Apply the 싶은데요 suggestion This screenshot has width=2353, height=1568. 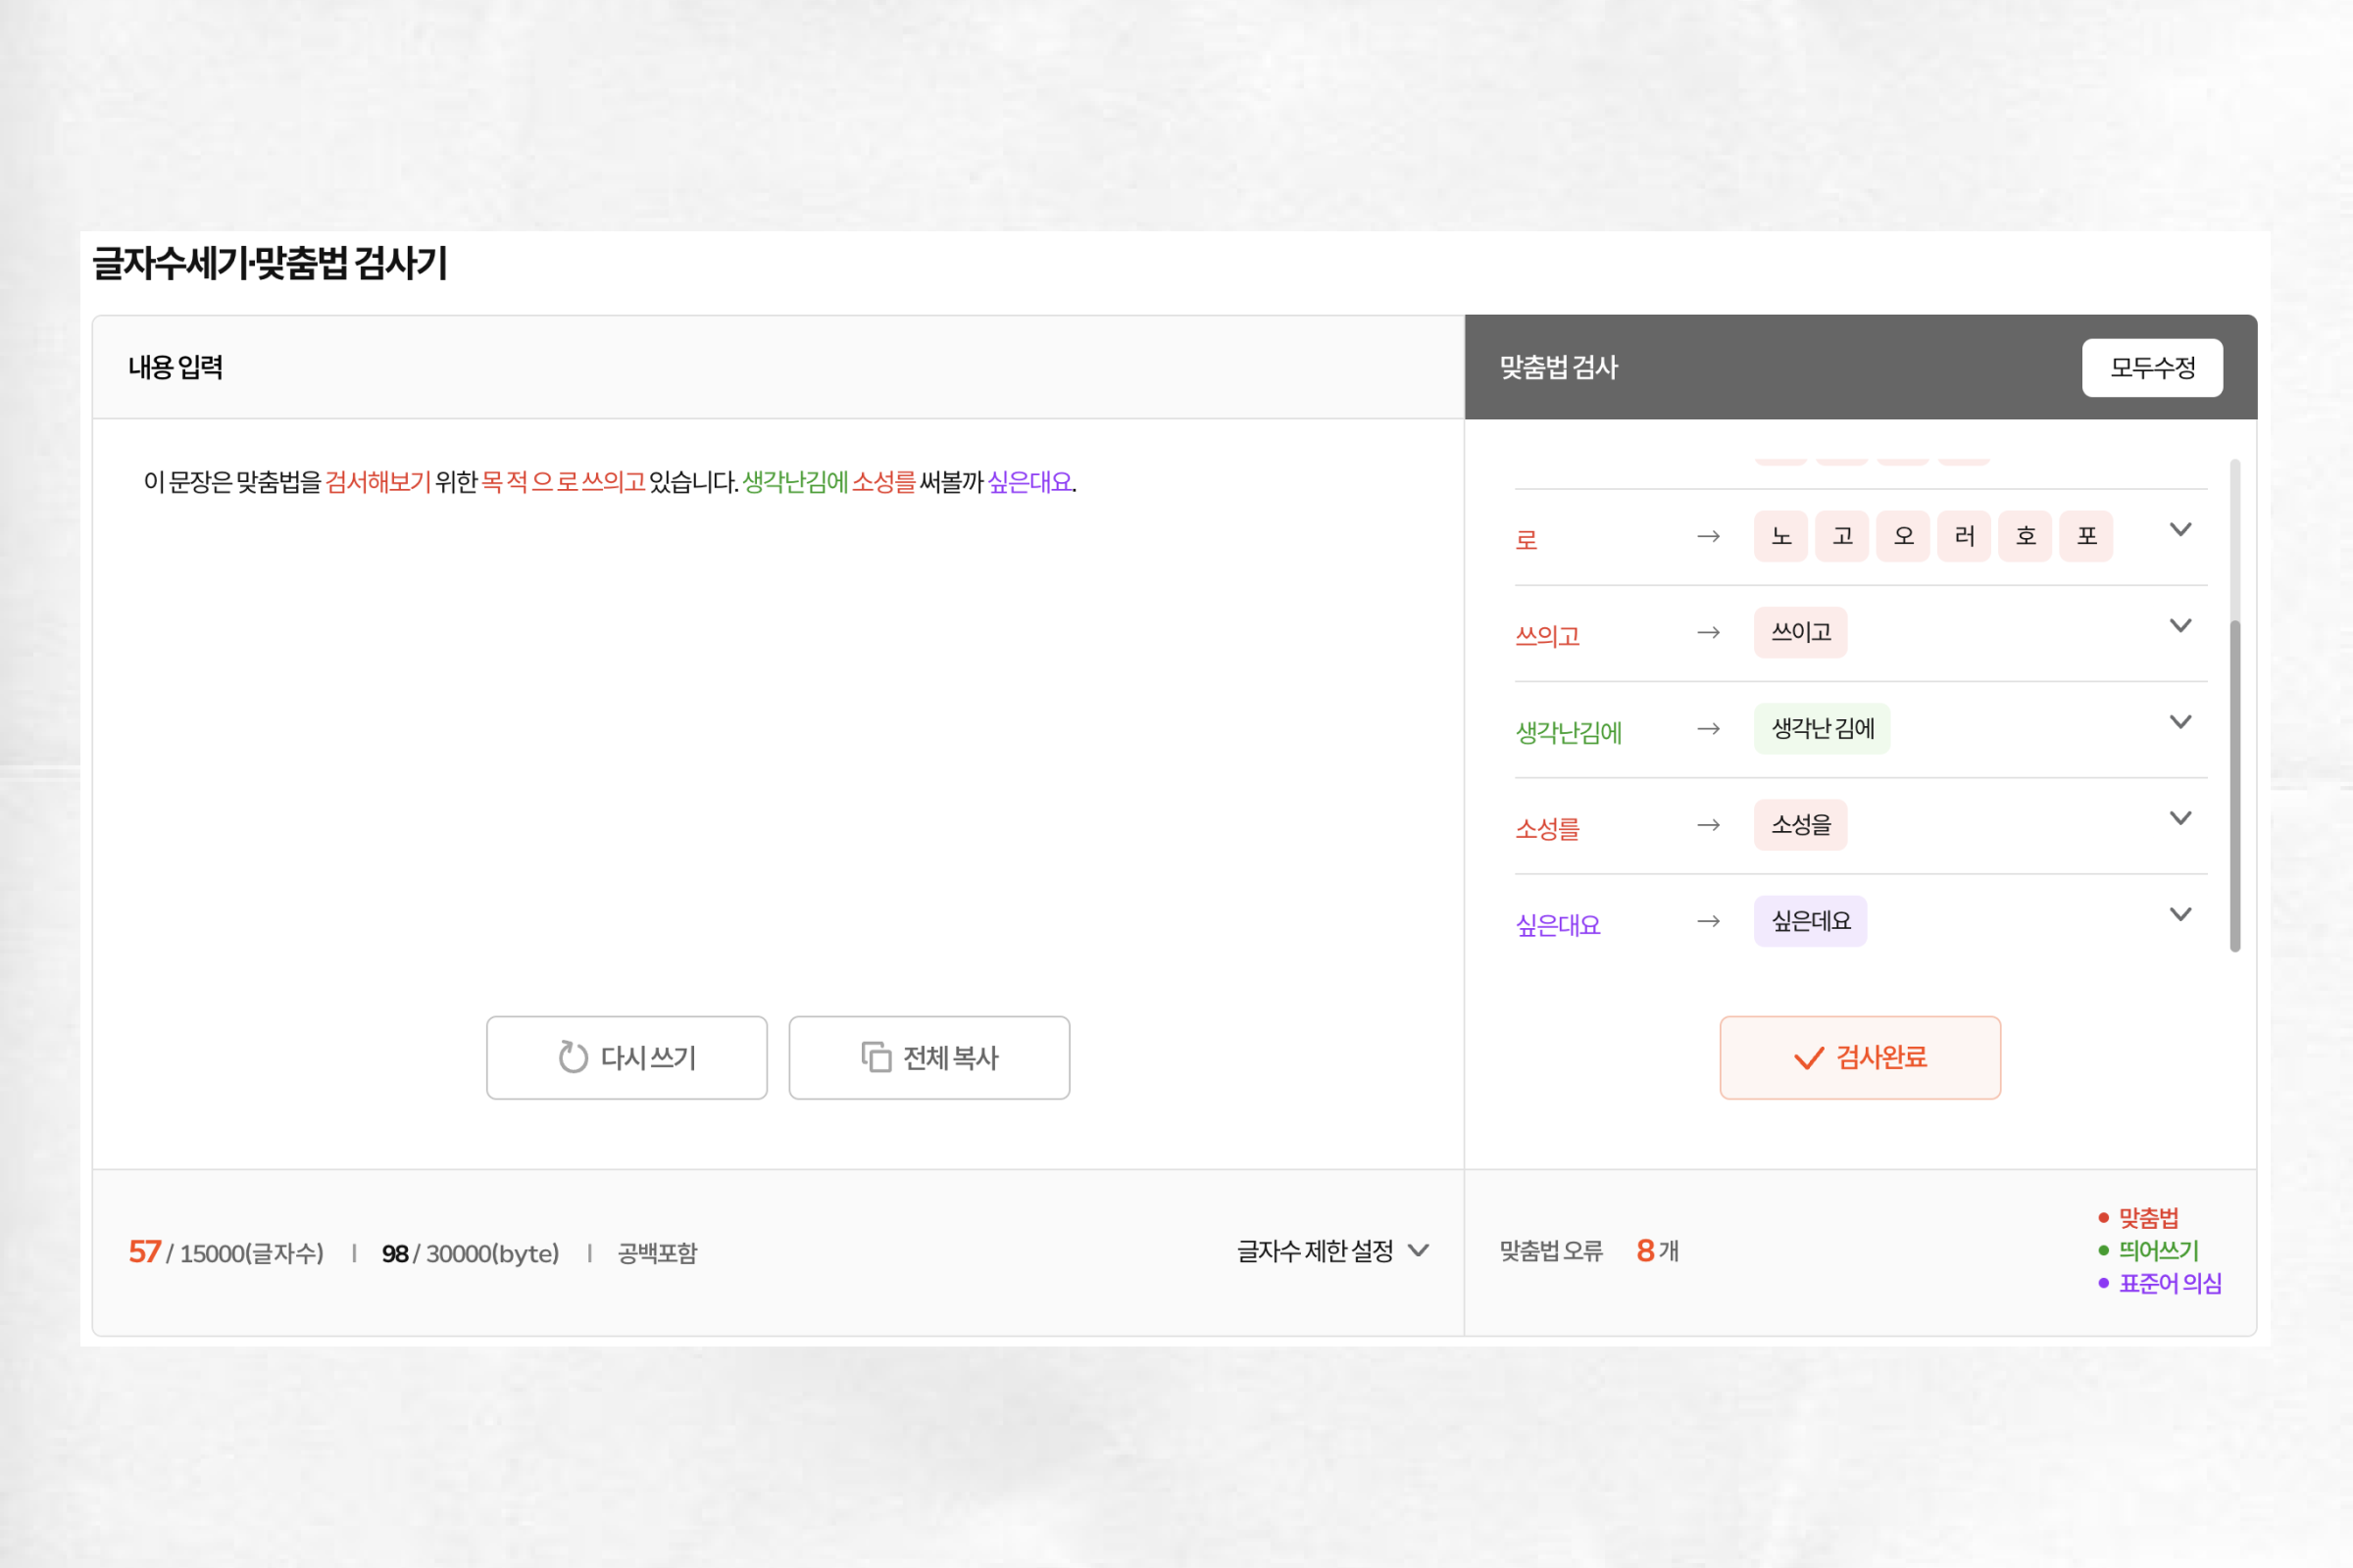(1810, 921)
